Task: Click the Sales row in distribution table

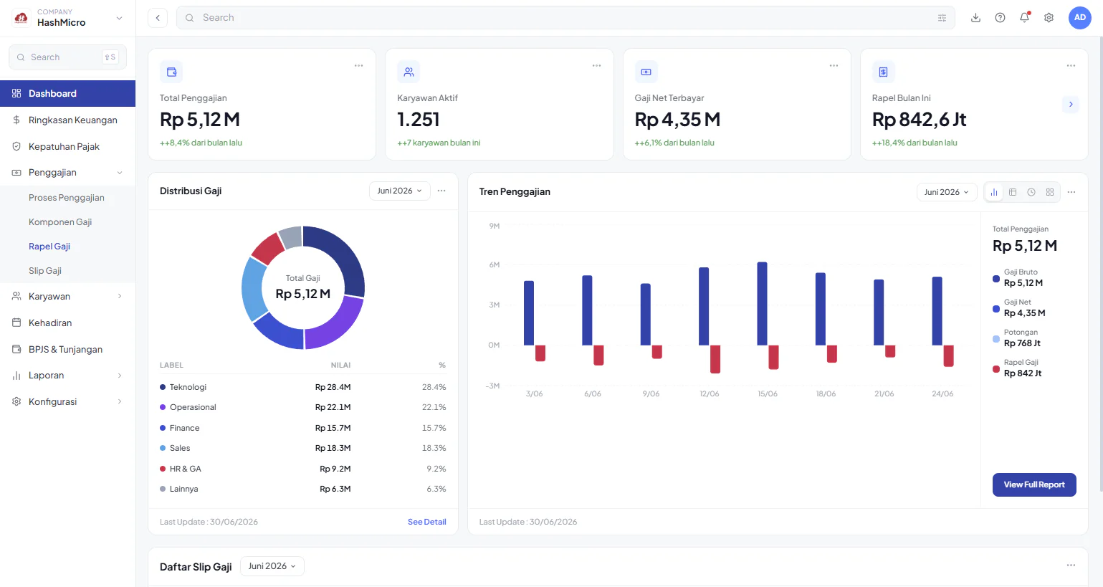Action: [x=302, y=448]
